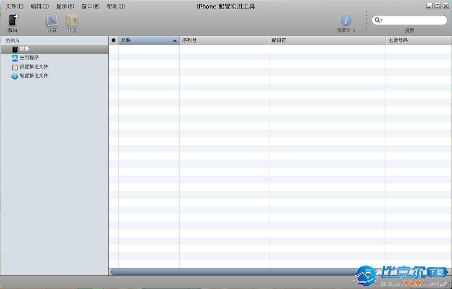Select 应用程序 in the sidebar
Viewport: 452px width, 289px height.
click(x=55, y=58)
